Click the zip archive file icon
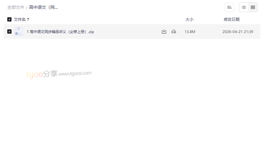Viewport: 265px width, 163px height. coord(19,32)
